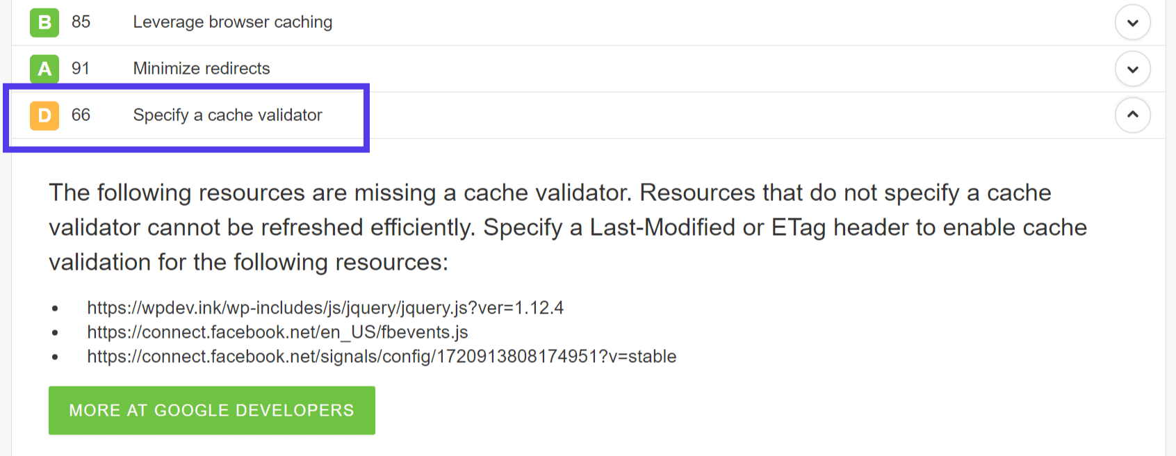Click the D badge inside the purple highlight
This screenshot has height=456, width=1176.
coord(44,115)
